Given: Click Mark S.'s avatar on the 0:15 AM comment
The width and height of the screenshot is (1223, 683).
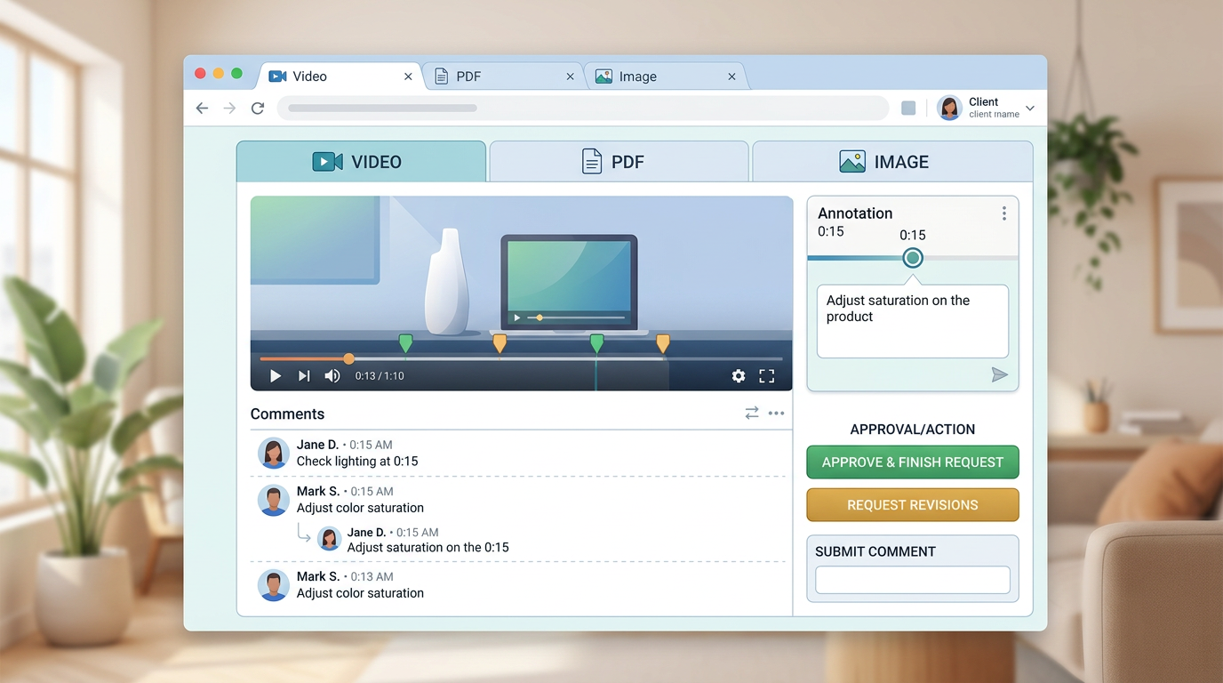Looking at the screenshot, I should [x=274, y=500].
